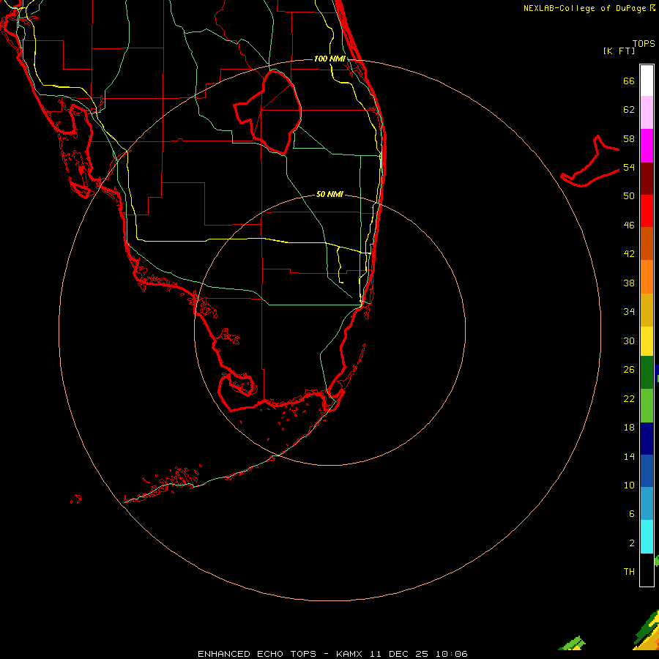Click the legend value 58

click(x=629, y=138)
